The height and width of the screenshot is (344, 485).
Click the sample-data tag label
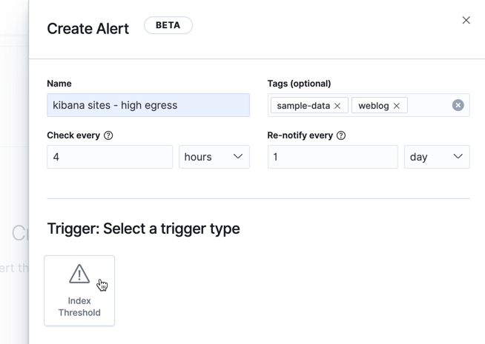(303, 106)
